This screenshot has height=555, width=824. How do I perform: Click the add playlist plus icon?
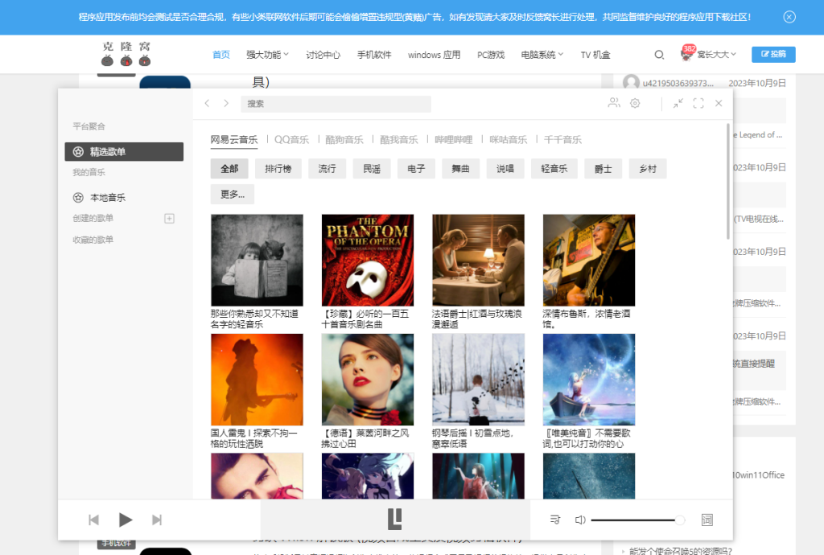(169, 219)
